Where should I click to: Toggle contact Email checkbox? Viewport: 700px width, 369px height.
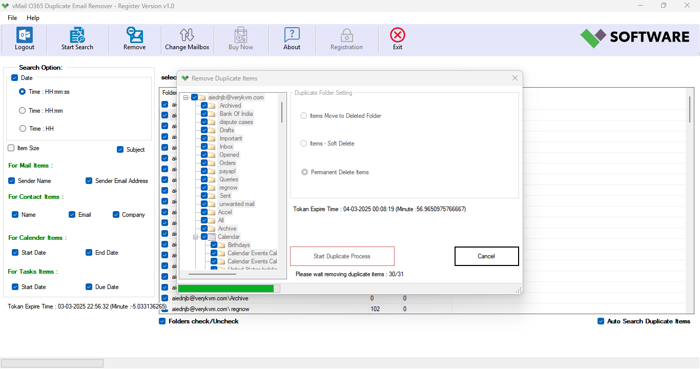pos(72,215)
